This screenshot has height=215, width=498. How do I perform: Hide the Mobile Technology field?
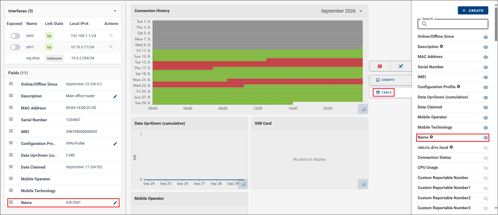[x=486, y=128]
